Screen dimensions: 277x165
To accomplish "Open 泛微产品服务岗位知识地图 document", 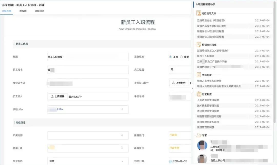I will [x=212, y=26].
